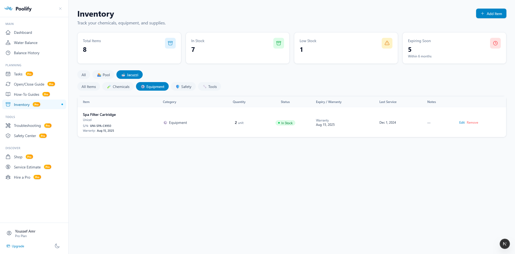Click the Troubleshooting wrench icon

tap(8, 126)
